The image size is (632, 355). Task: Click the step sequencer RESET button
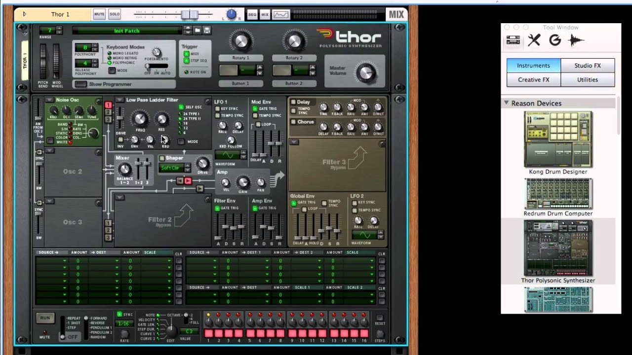[x=380, y=318]
